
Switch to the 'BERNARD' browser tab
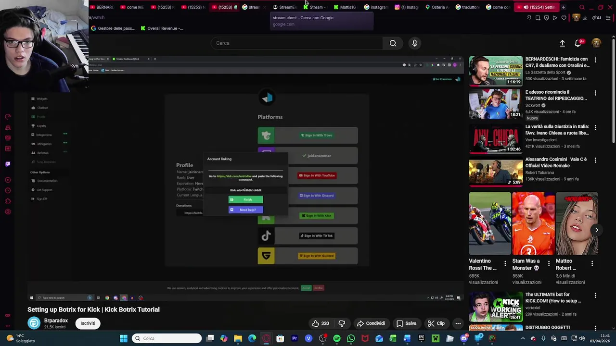pyautogui.click(x=102, y=7)
